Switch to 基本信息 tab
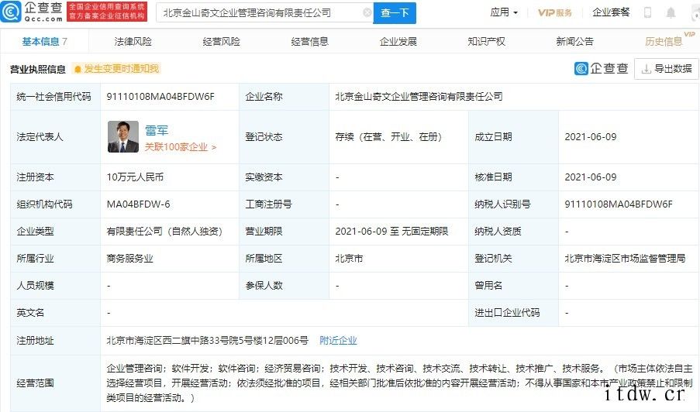This screenshot has height=412, width=700. tap(45, 42)
